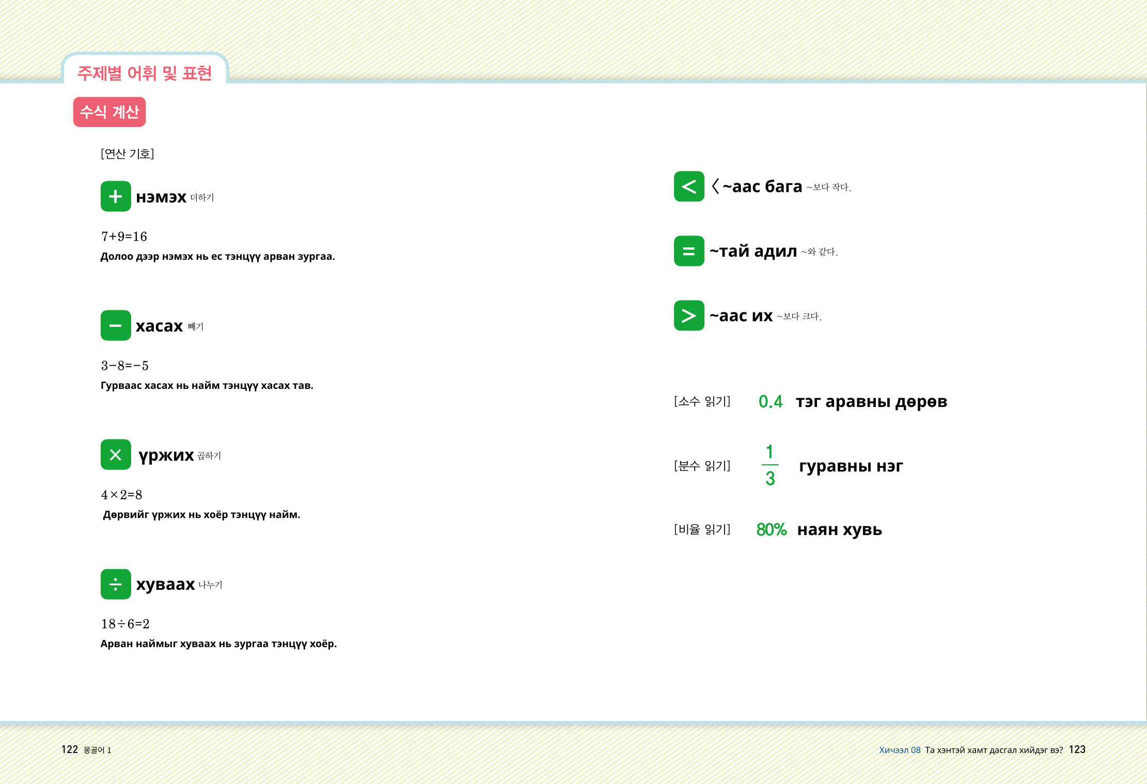Click the word үржих next to multiply

pos(166,455)
